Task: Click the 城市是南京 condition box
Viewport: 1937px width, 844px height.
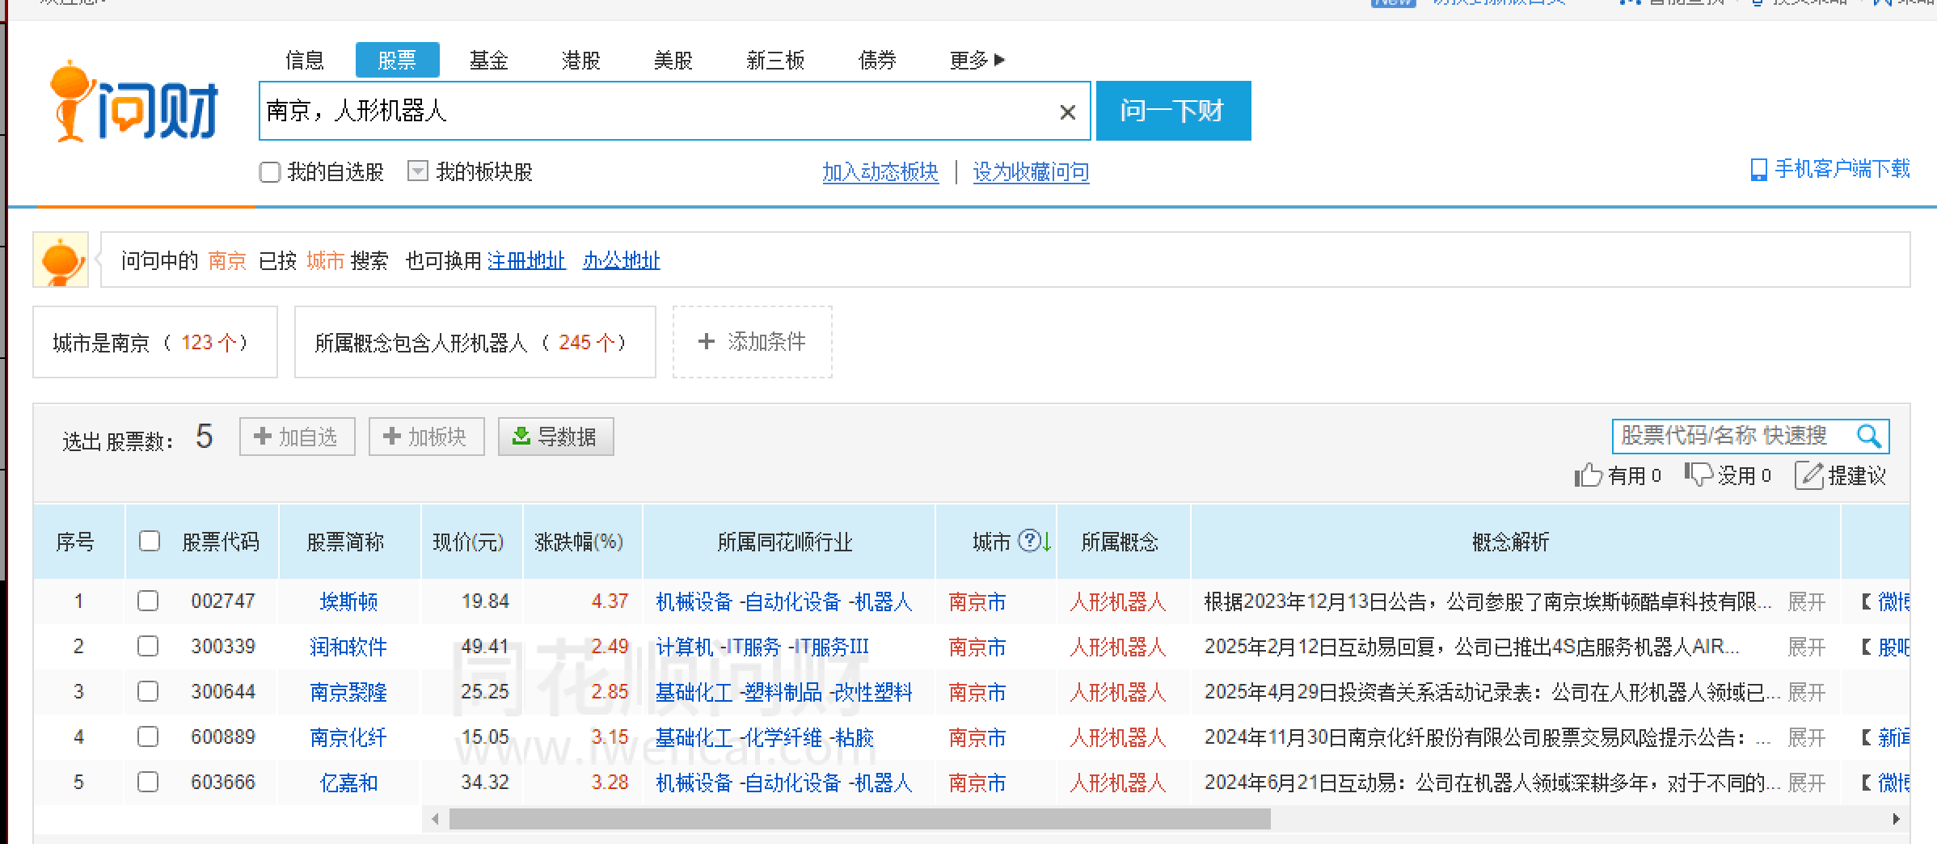Action: (x=155, y=342)
